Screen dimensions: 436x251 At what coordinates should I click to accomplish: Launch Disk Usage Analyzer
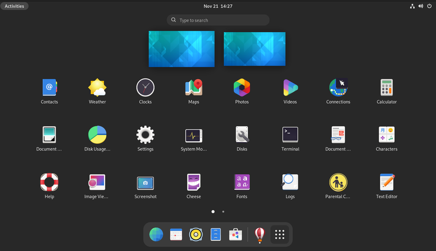tap(97, 138)
